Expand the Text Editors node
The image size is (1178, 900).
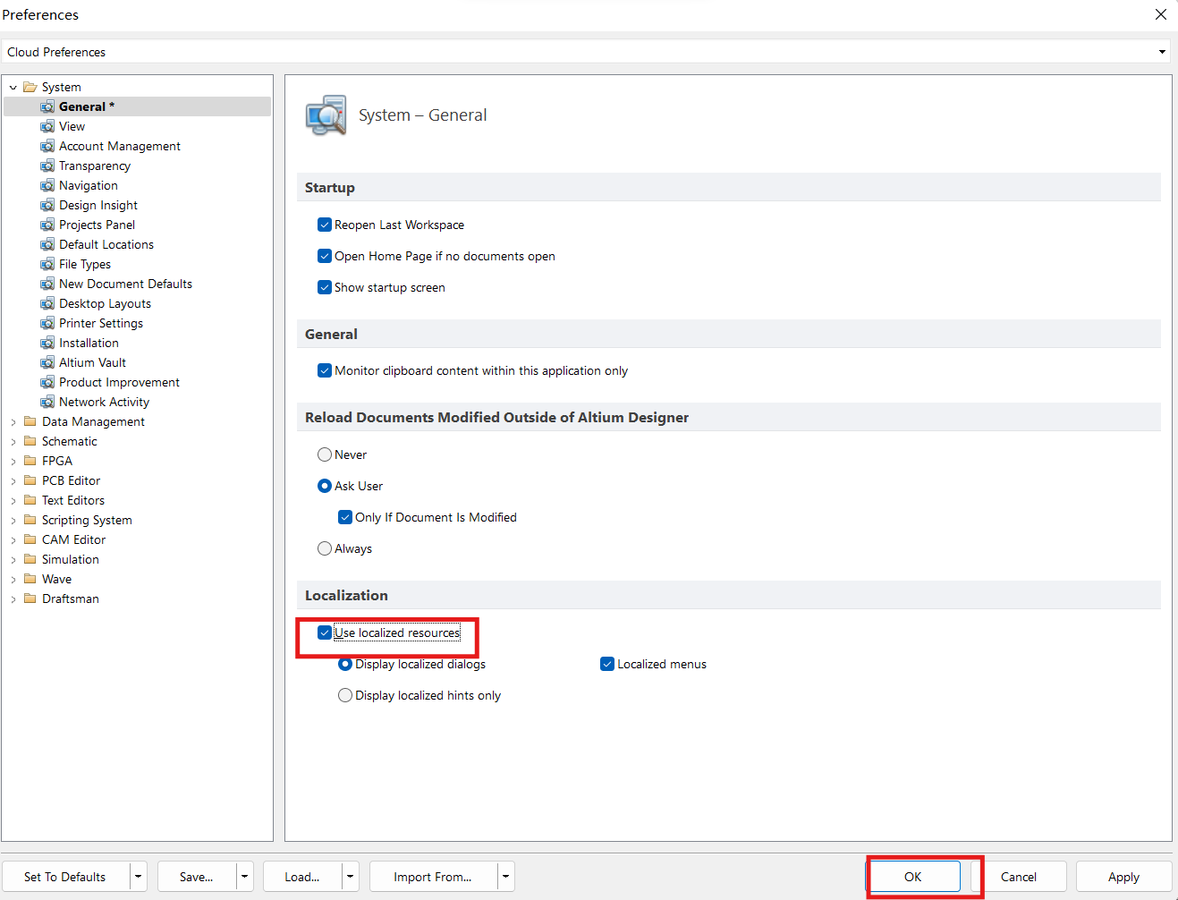tap(13, 501)
